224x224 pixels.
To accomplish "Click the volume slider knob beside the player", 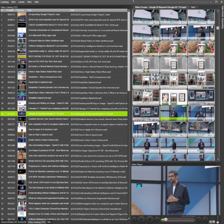I will (x=218, y=222).
